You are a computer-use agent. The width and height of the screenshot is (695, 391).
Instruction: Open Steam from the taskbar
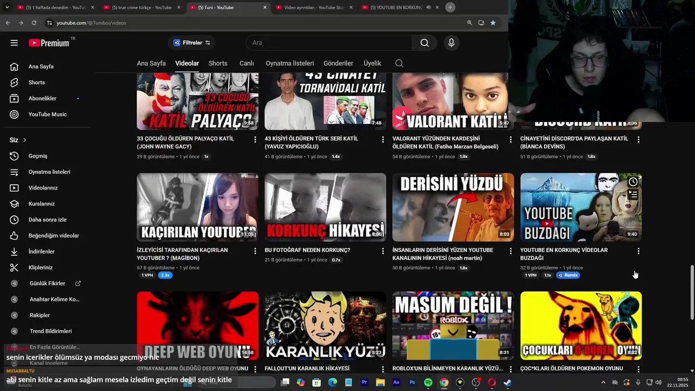point(507,382)
